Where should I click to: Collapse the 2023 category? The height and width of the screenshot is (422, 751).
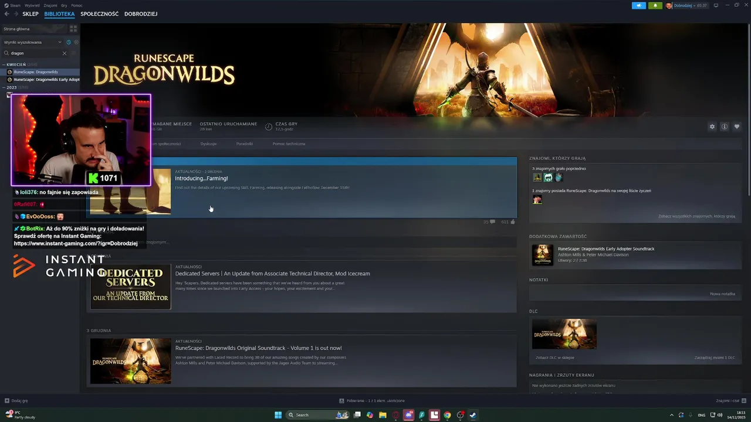[4, 87]
